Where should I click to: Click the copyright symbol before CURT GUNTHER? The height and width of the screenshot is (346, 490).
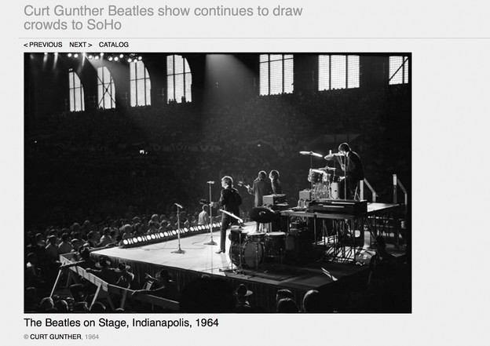pos(26,337)
